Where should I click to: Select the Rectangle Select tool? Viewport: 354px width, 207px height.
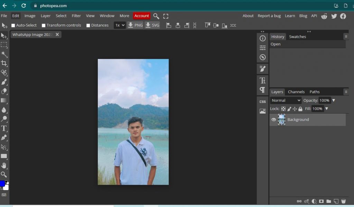[x=4, y=45]
